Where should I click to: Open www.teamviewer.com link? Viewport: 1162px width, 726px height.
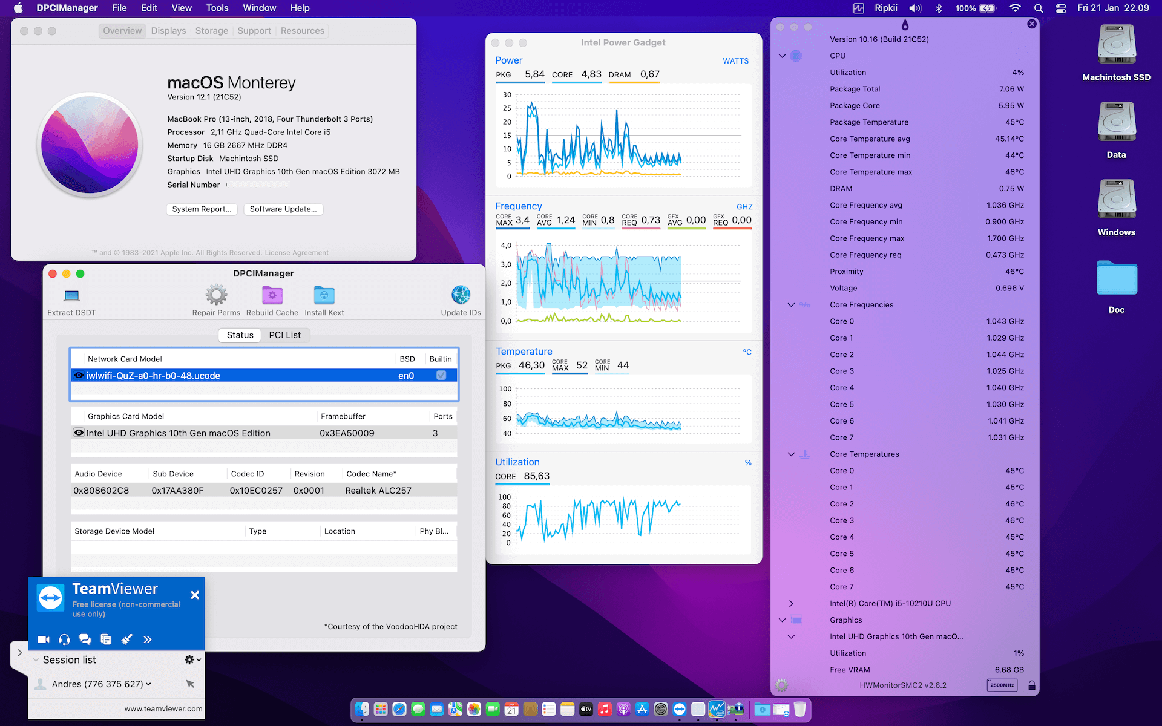[163, 709]
